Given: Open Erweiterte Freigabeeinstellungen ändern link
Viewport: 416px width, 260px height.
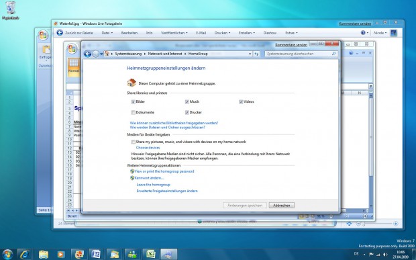Looking at the screenshot, I should point(167,191).
